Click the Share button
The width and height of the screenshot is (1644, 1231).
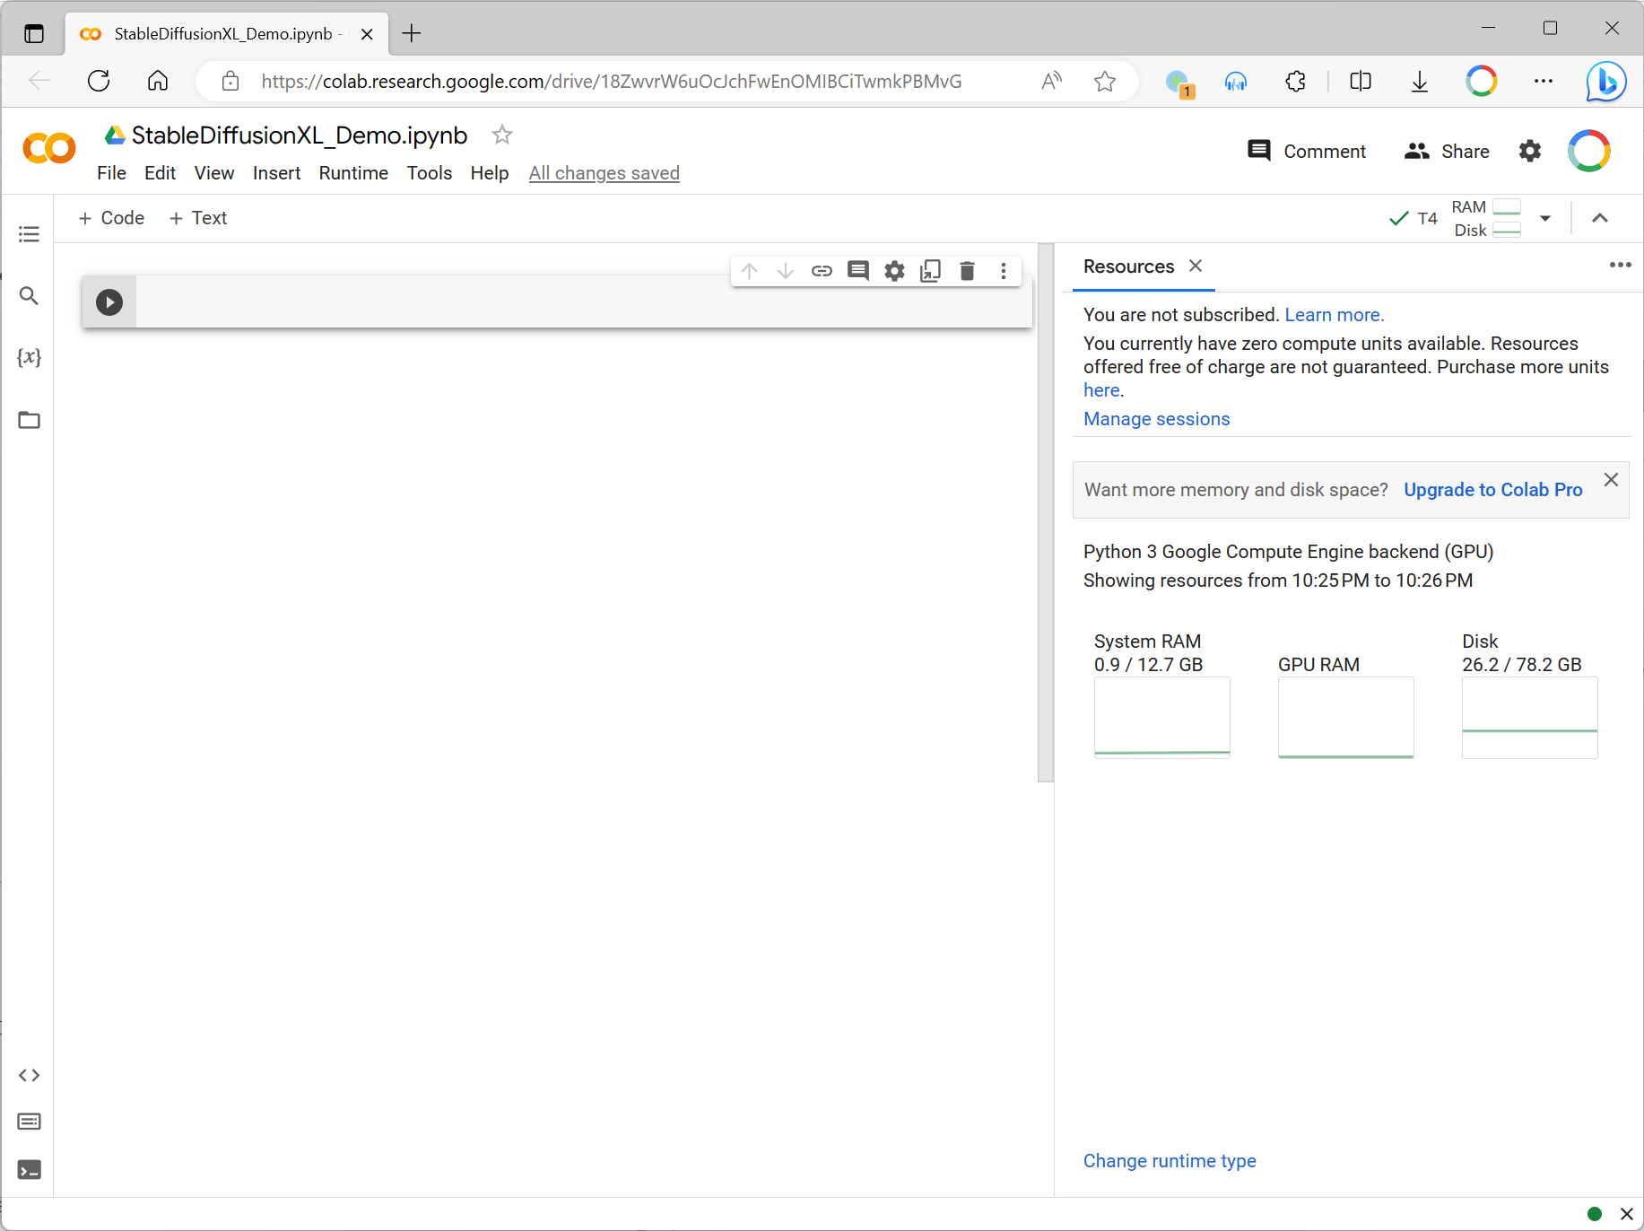pos(1447,151)
